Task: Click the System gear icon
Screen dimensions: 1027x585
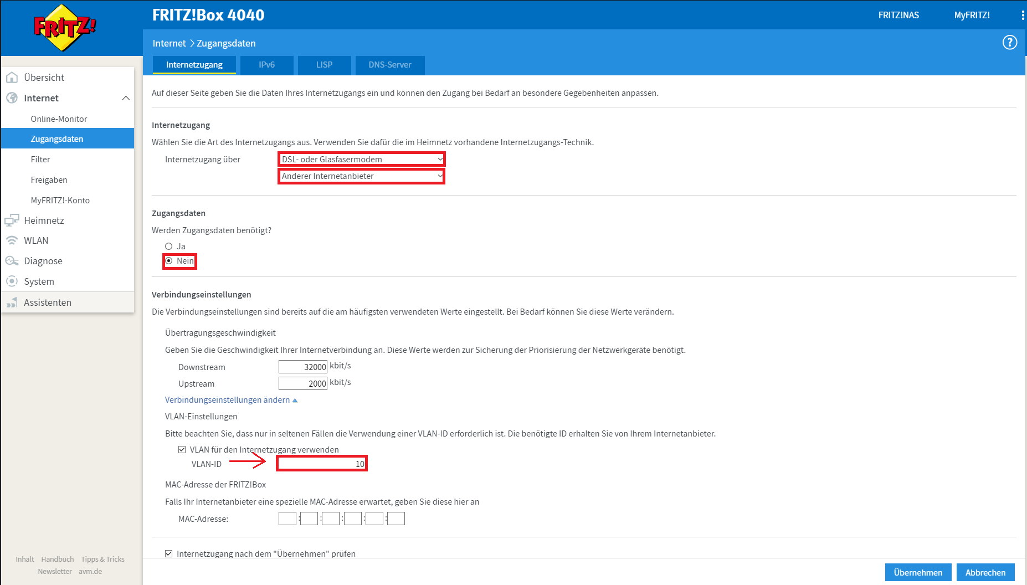Action: tap(12, 281)
